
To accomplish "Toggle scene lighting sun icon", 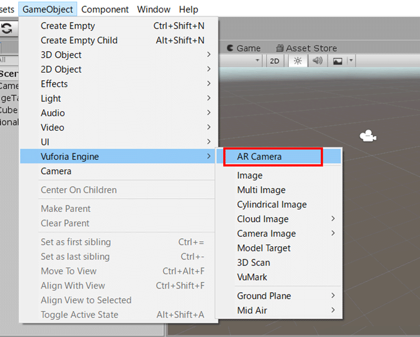I will pos(297,61).
